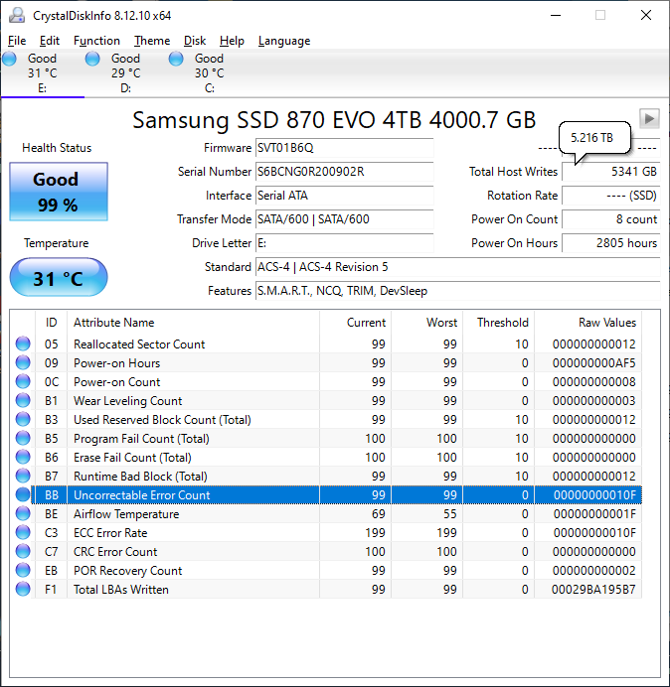Open the Function menu
The width and height of the screenshot is (670, 687).
(x=96, y=41)
